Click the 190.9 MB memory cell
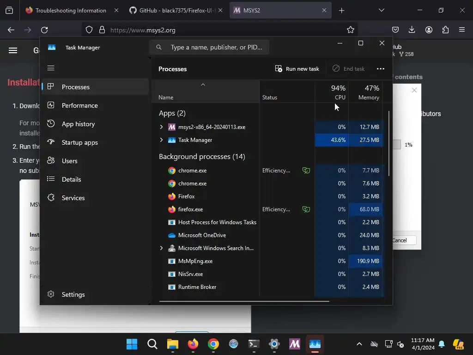This screenshot has height=355, width=473. pos(365,261)
